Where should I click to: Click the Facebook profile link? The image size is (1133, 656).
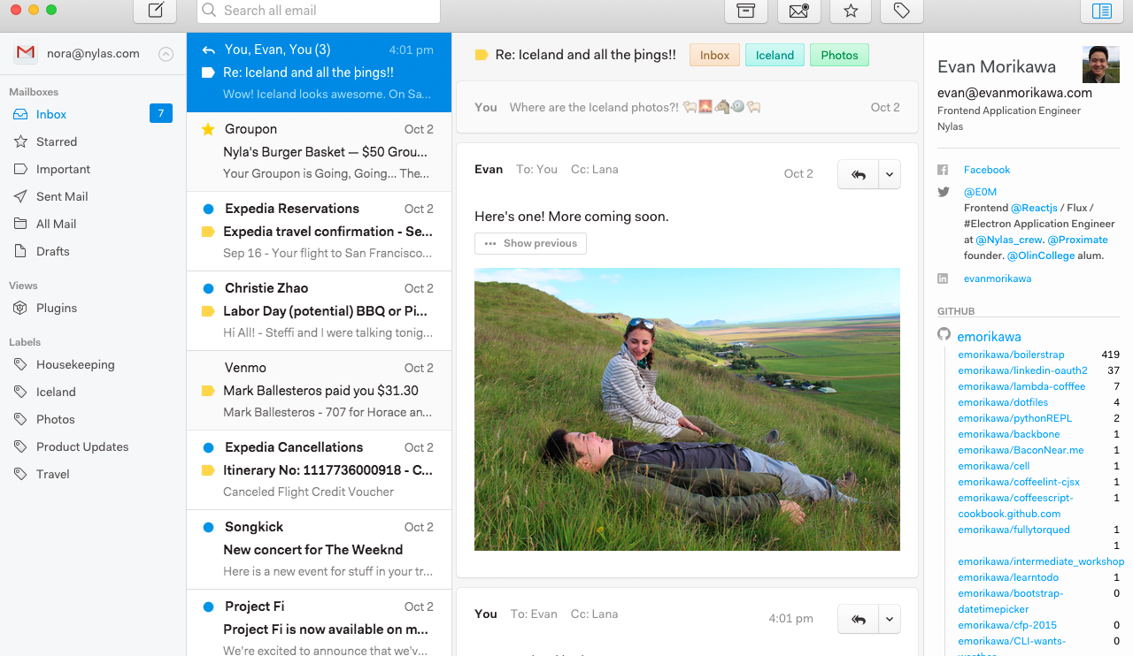pos(986,170)
